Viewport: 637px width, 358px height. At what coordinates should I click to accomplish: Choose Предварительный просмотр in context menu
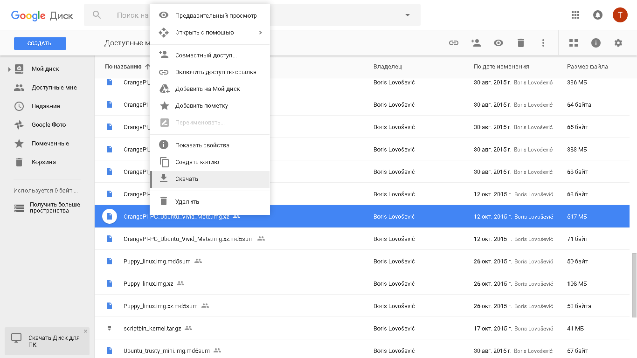210,15
